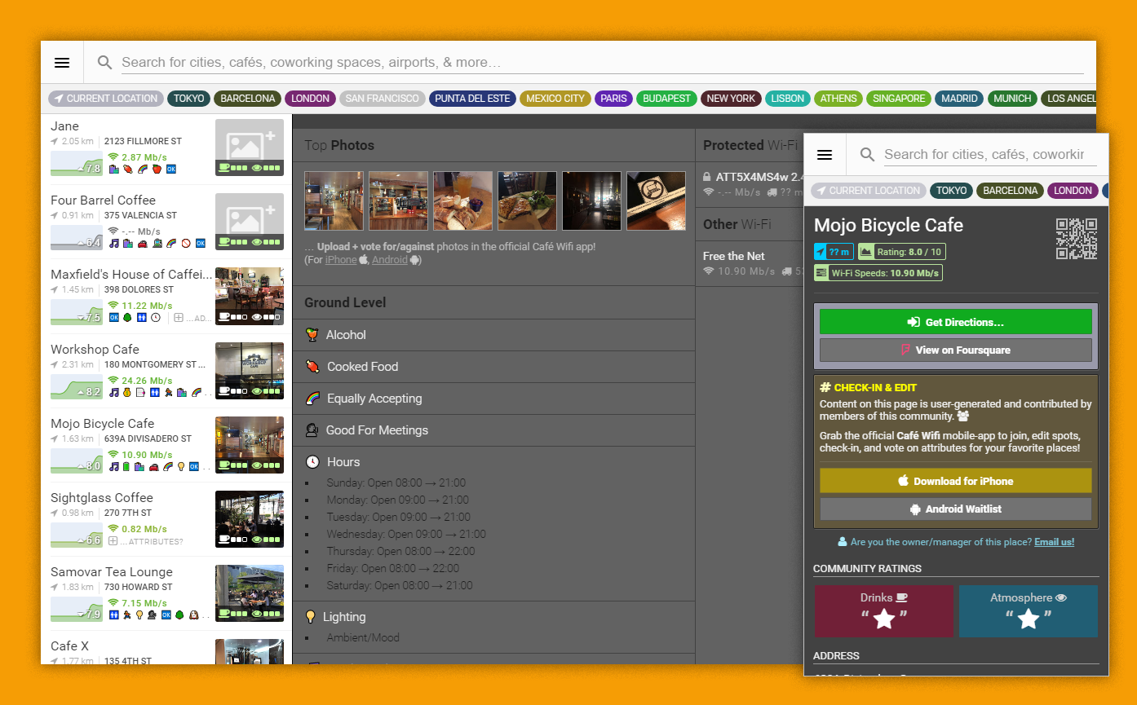
Task: Click the Wi-Fi Speeds: 10.90 Mb/s badge
Action: pos(878,273)
